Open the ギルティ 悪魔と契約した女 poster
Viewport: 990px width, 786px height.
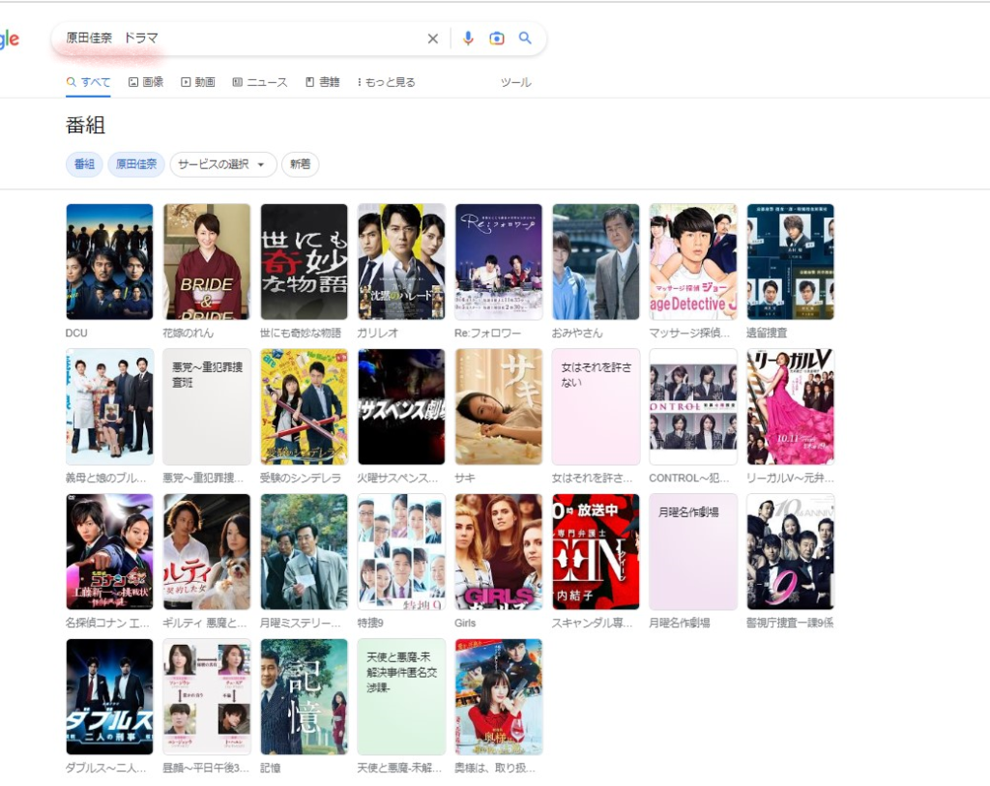(x=207, y=552)
